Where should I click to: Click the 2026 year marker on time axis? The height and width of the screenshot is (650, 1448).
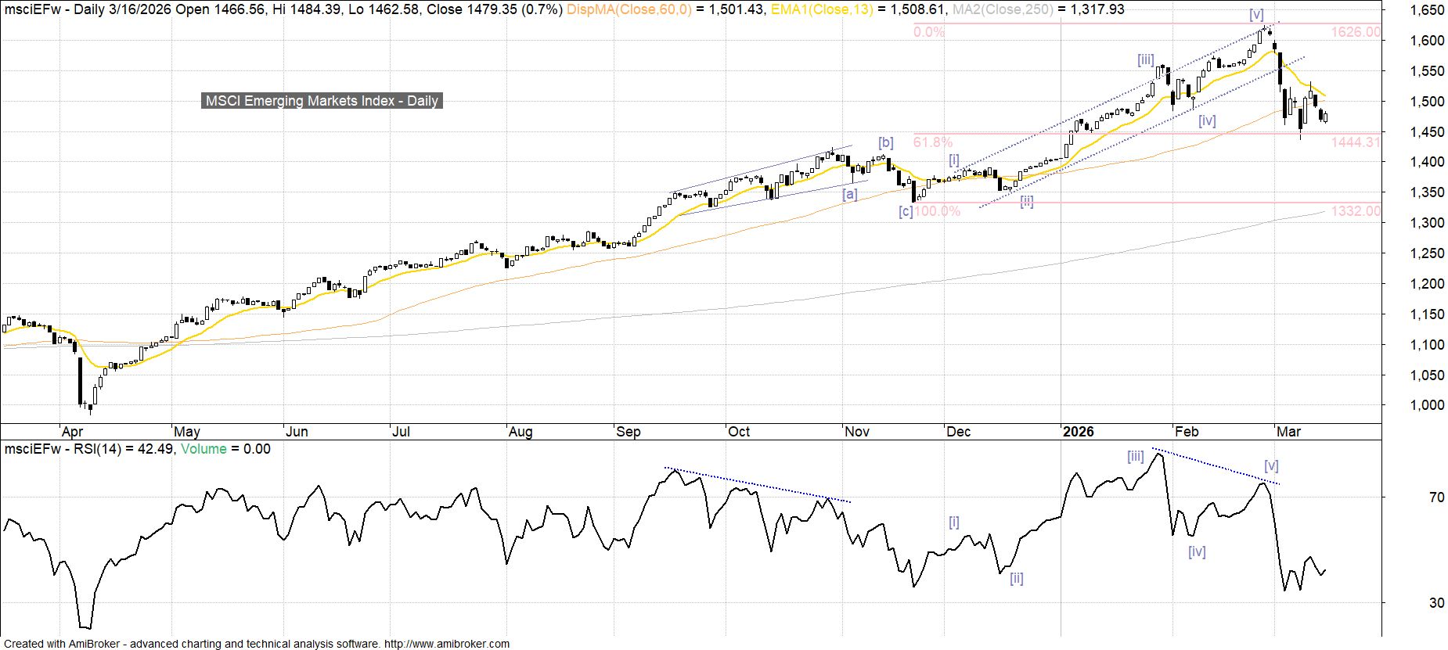[1078, 432]
